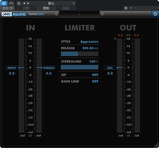
Task: Open the 默认 preset dropdown
Action: pos(53,3)
